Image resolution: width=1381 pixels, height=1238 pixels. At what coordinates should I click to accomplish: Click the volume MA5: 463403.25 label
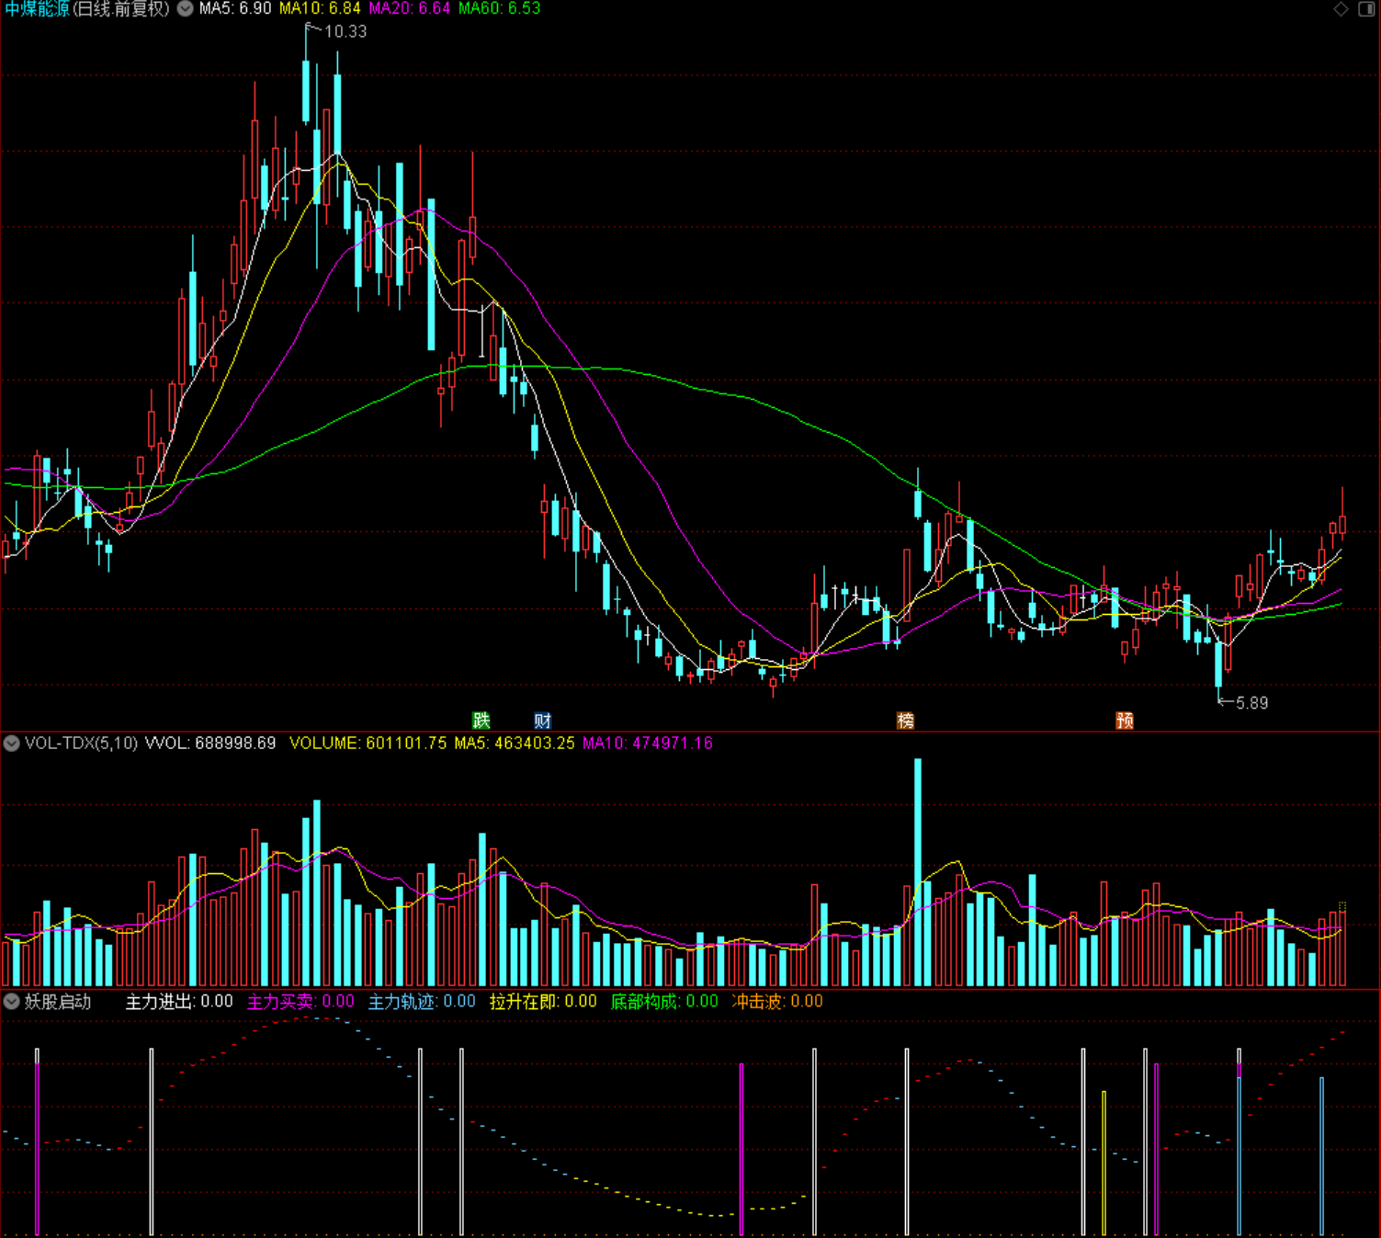[x=515, y=744]
